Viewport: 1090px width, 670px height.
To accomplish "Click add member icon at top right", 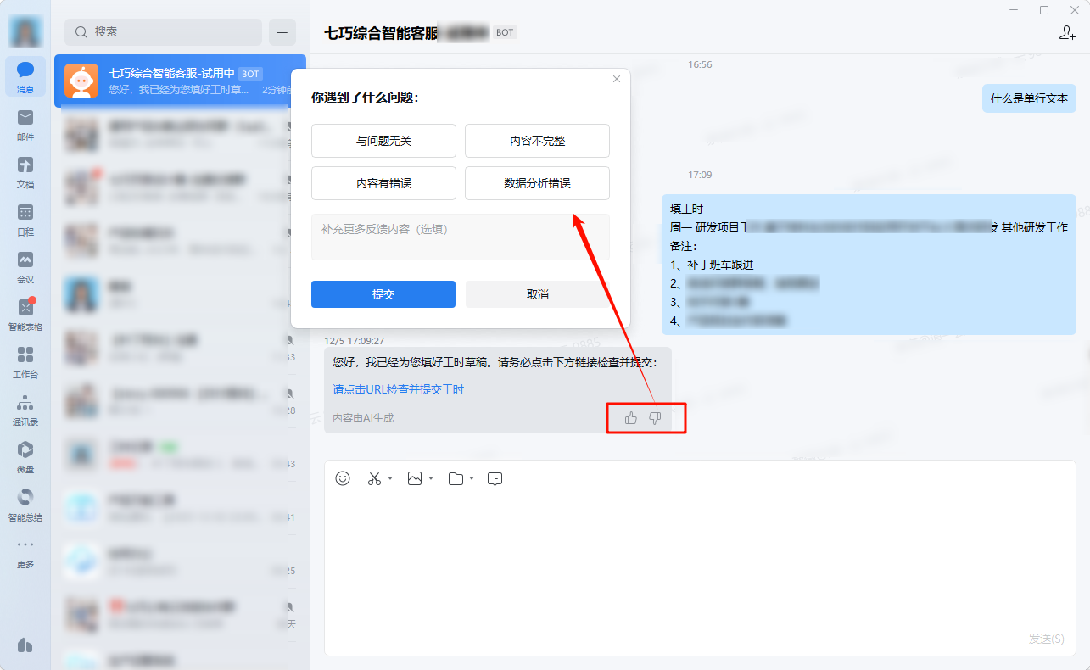I will click(1067, 32).
